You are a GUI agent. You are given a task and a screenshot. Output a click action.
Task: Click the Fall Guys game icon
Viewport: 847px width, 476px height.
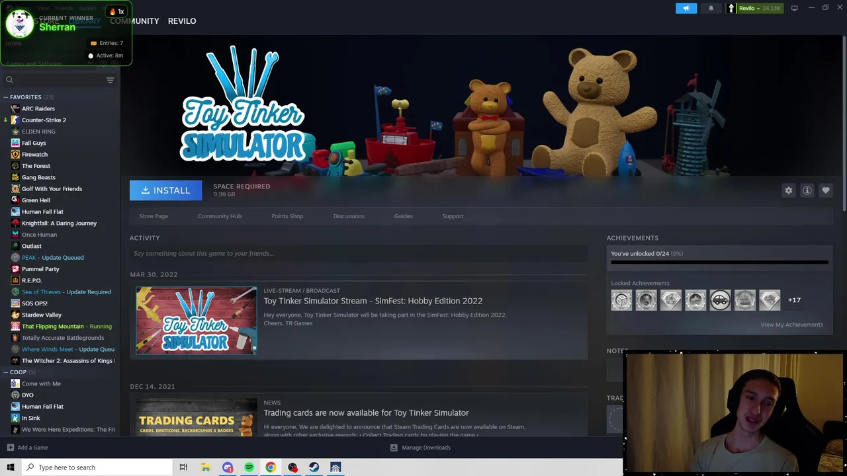15,143
